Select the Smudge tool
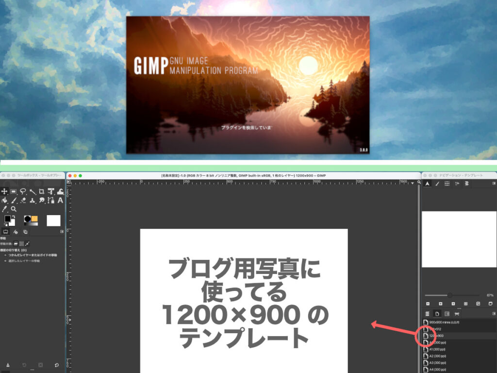This screenshot has height=373, width=497. [42, 200]
